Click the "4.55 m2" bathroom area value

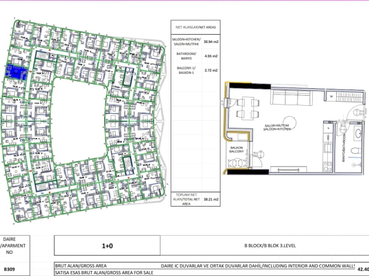pos(211,56)
